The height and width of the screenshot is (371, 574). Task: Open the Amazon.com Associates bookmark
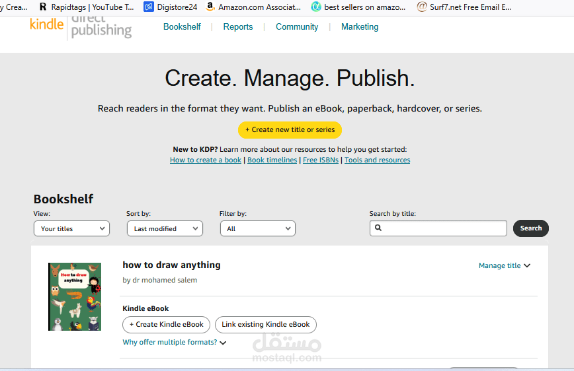click(253, 7)
